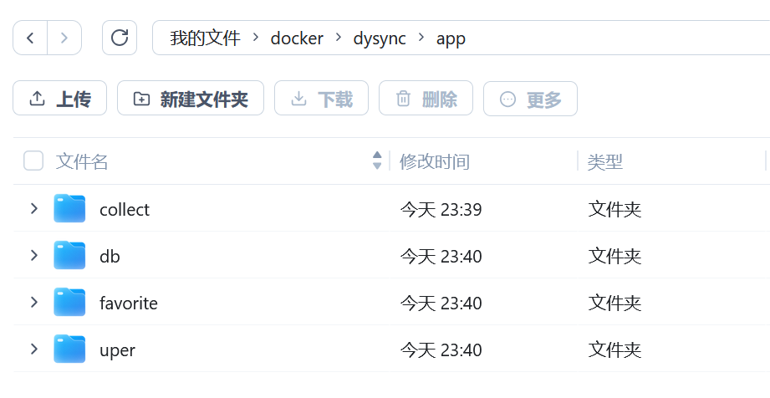The height and width of the screenshot is (398, 770).
Task: Jump to dysync in the breadcrumb path
Action: tap(380, 38)
